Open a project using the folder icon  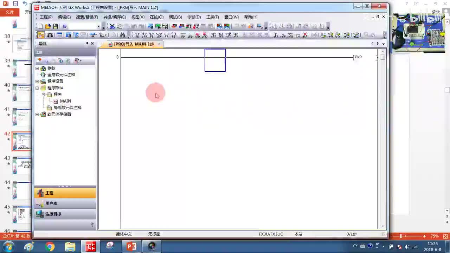coord(48,26)
